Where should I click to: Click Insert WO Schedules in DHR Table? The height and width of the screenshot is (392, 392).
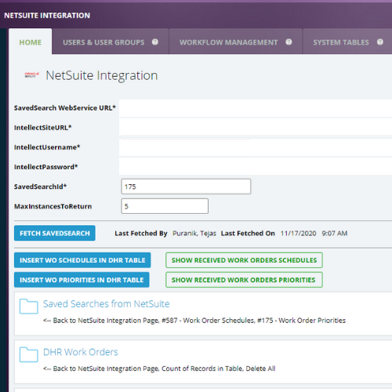coord(82,260)
